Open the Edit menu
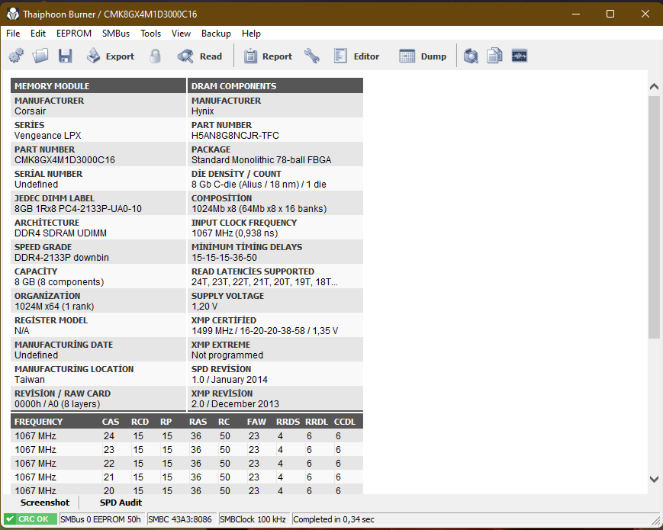This screenshot has width=663, height=530. tap(38, 34)
